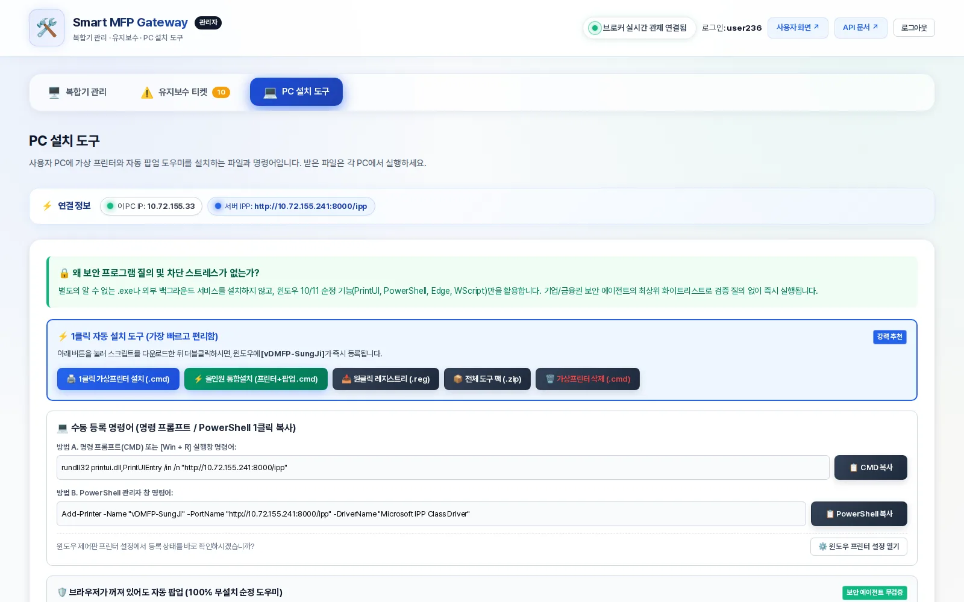Click the Smart MFP Gateway tools logo
The width and height of the screenshot is (964, 602).
pyautogui.click(x=46, y=28)
